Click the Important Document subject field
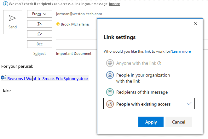This screenshot has height=139, width=208. point(76,54)
